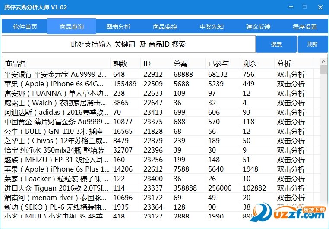Viewport: 329px width, 229px height.
Task: Select the 怡宝 纯净水 row
Action: [x=161, y=150]
